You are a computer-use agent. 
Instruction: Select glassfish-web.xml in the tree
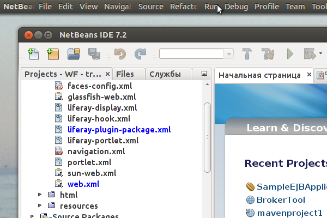coord(102,97)
